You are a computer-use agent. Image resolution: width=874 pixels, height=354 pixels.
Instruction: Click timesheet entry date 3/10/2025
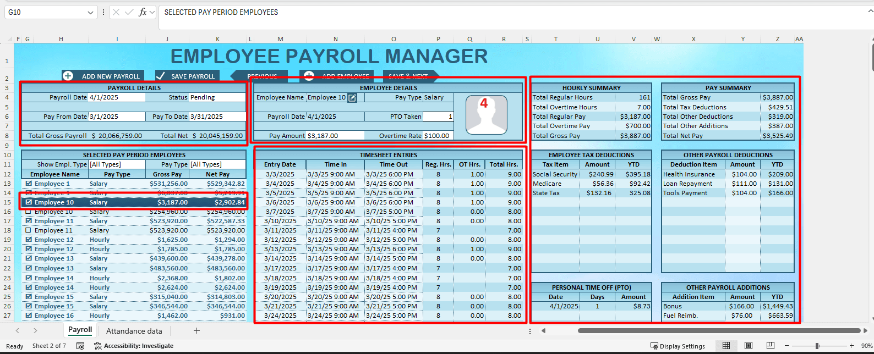click(280, 221)
